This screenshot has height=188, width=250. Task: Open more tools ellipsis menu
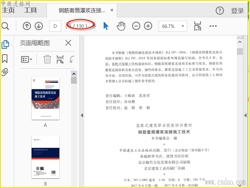[213, 26]
